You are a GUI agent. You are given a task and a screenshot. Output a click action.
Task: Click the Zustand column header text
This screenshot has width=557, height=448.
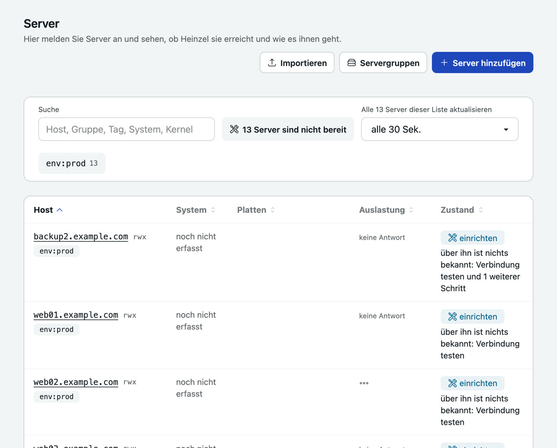pos(457,210)
